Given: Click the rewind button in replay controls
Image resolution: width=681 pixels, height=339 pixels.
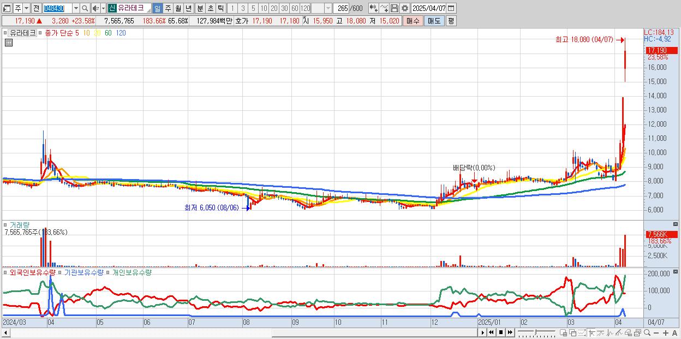Looking at the screenshot, I should tap(491, 332).
